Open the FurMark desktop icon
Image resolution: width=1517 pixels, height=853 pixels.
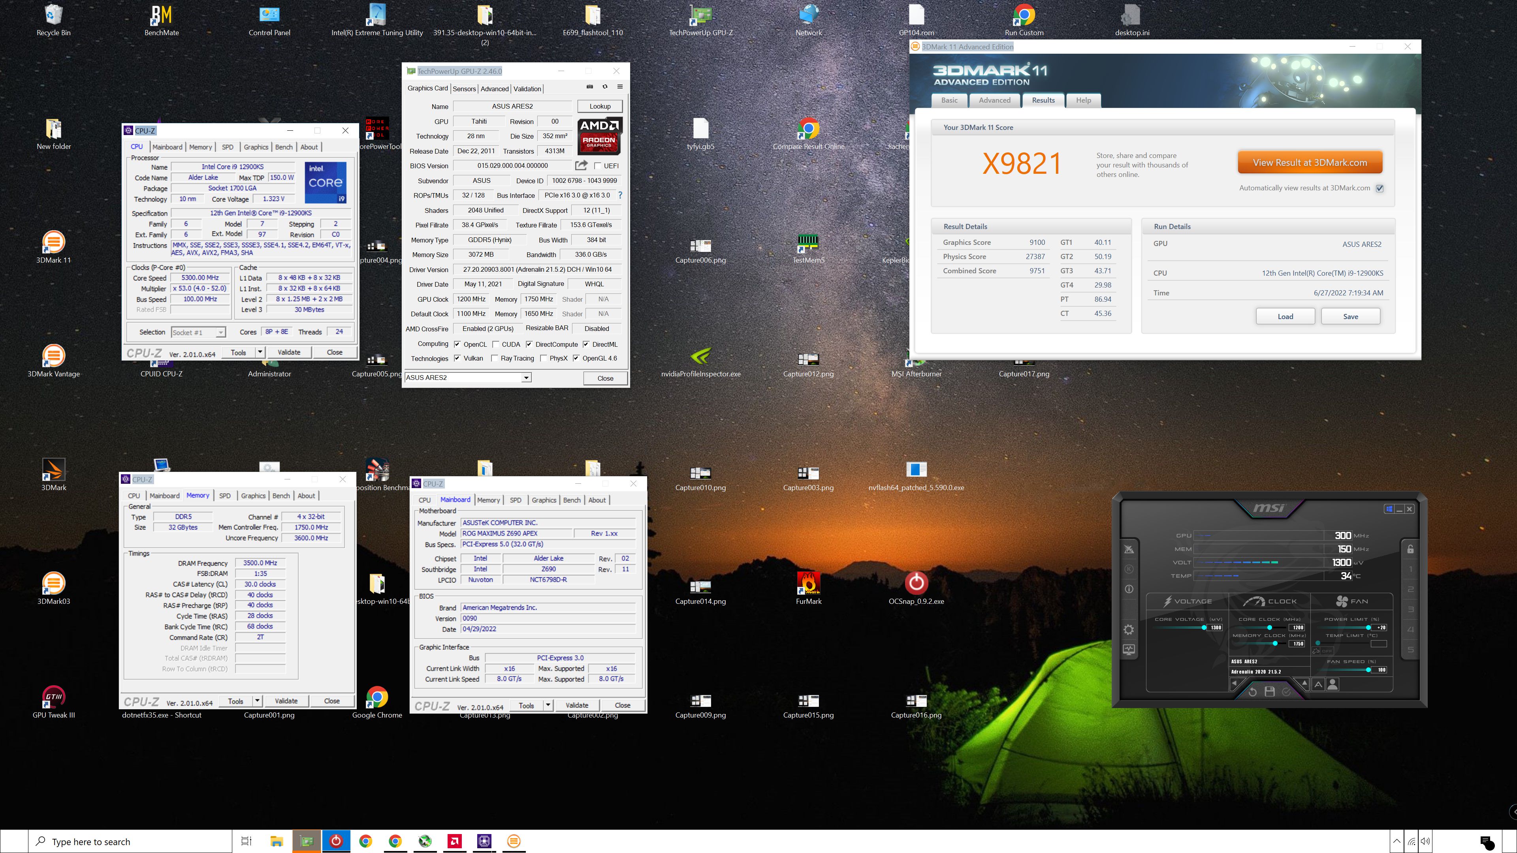pos(809,589)
